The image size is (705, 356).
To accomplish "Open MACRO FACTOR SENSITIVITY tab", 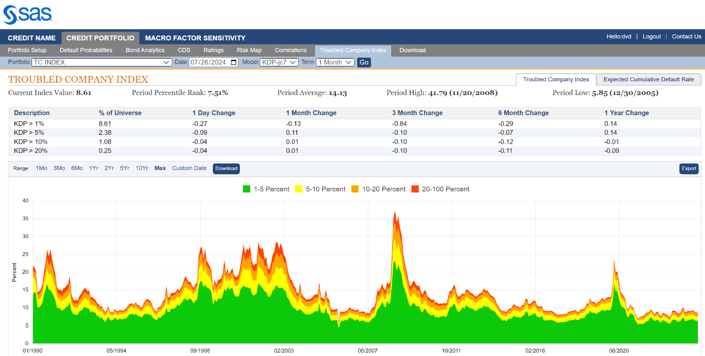I will 195,38.
